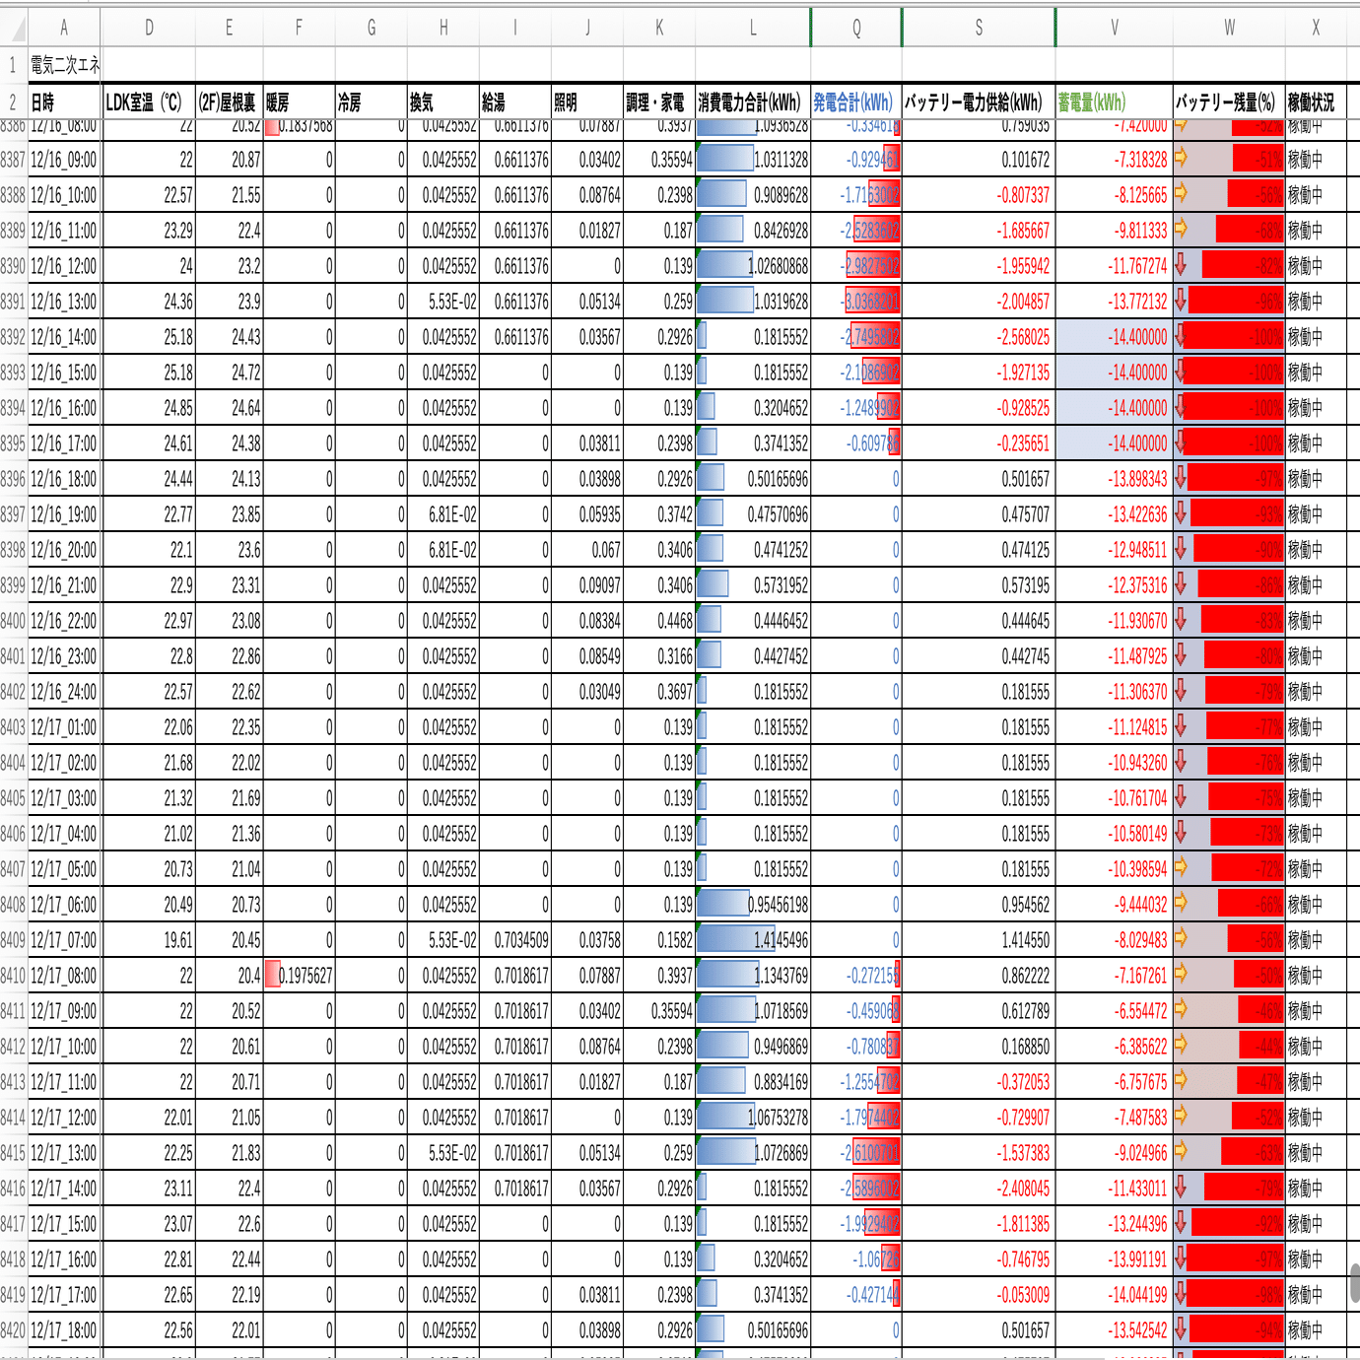Click battery supply cell 1.414550
The height and width of the screenshot is (1360, 1360).
pyautogui.click(x=979, y=940)
